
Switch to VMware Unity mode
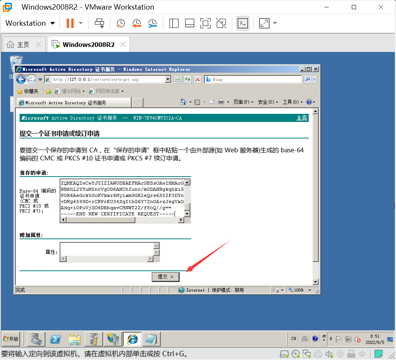coord(221,23)
